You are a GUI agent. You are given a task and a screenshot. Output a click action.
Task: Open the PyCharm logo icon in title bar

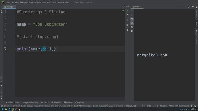[3, 2]
